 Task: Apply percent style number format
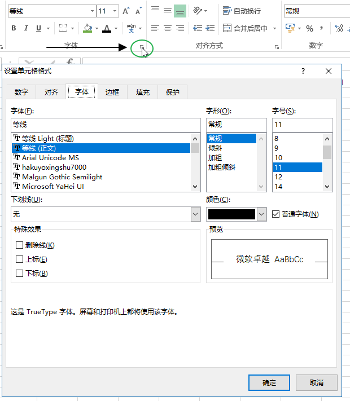pyautogui.click(x=309, y=28)
